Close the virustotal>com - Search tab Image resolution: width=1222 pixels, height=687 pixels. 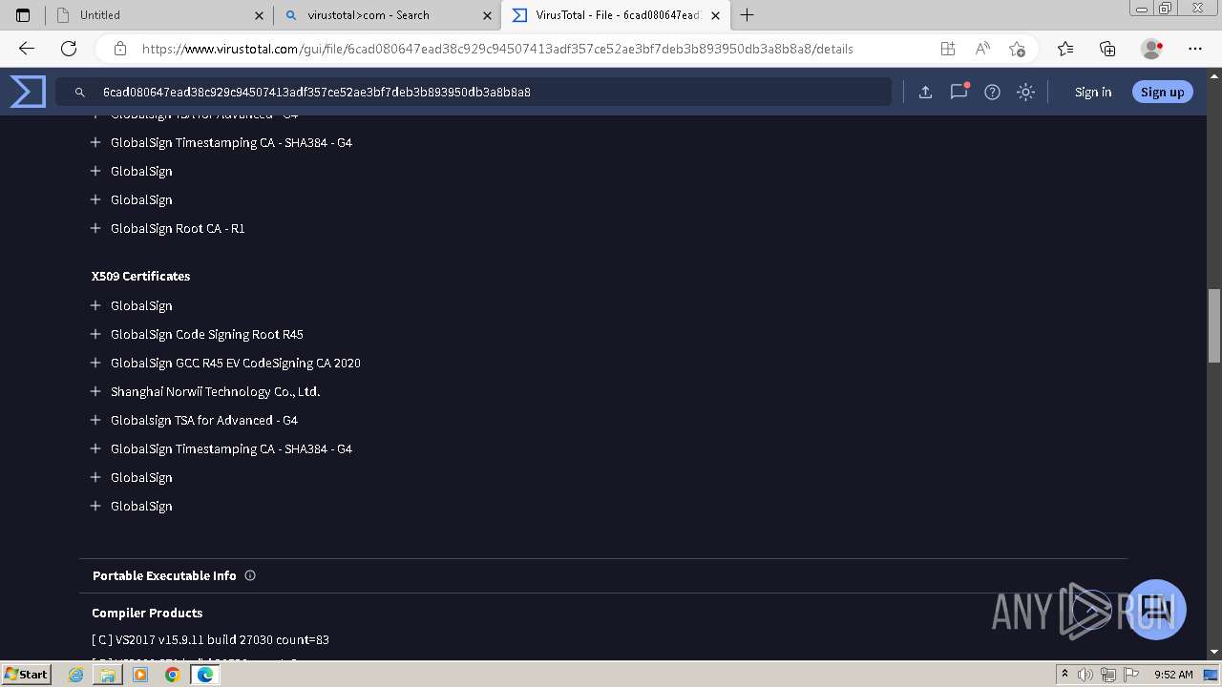[488, 15]
